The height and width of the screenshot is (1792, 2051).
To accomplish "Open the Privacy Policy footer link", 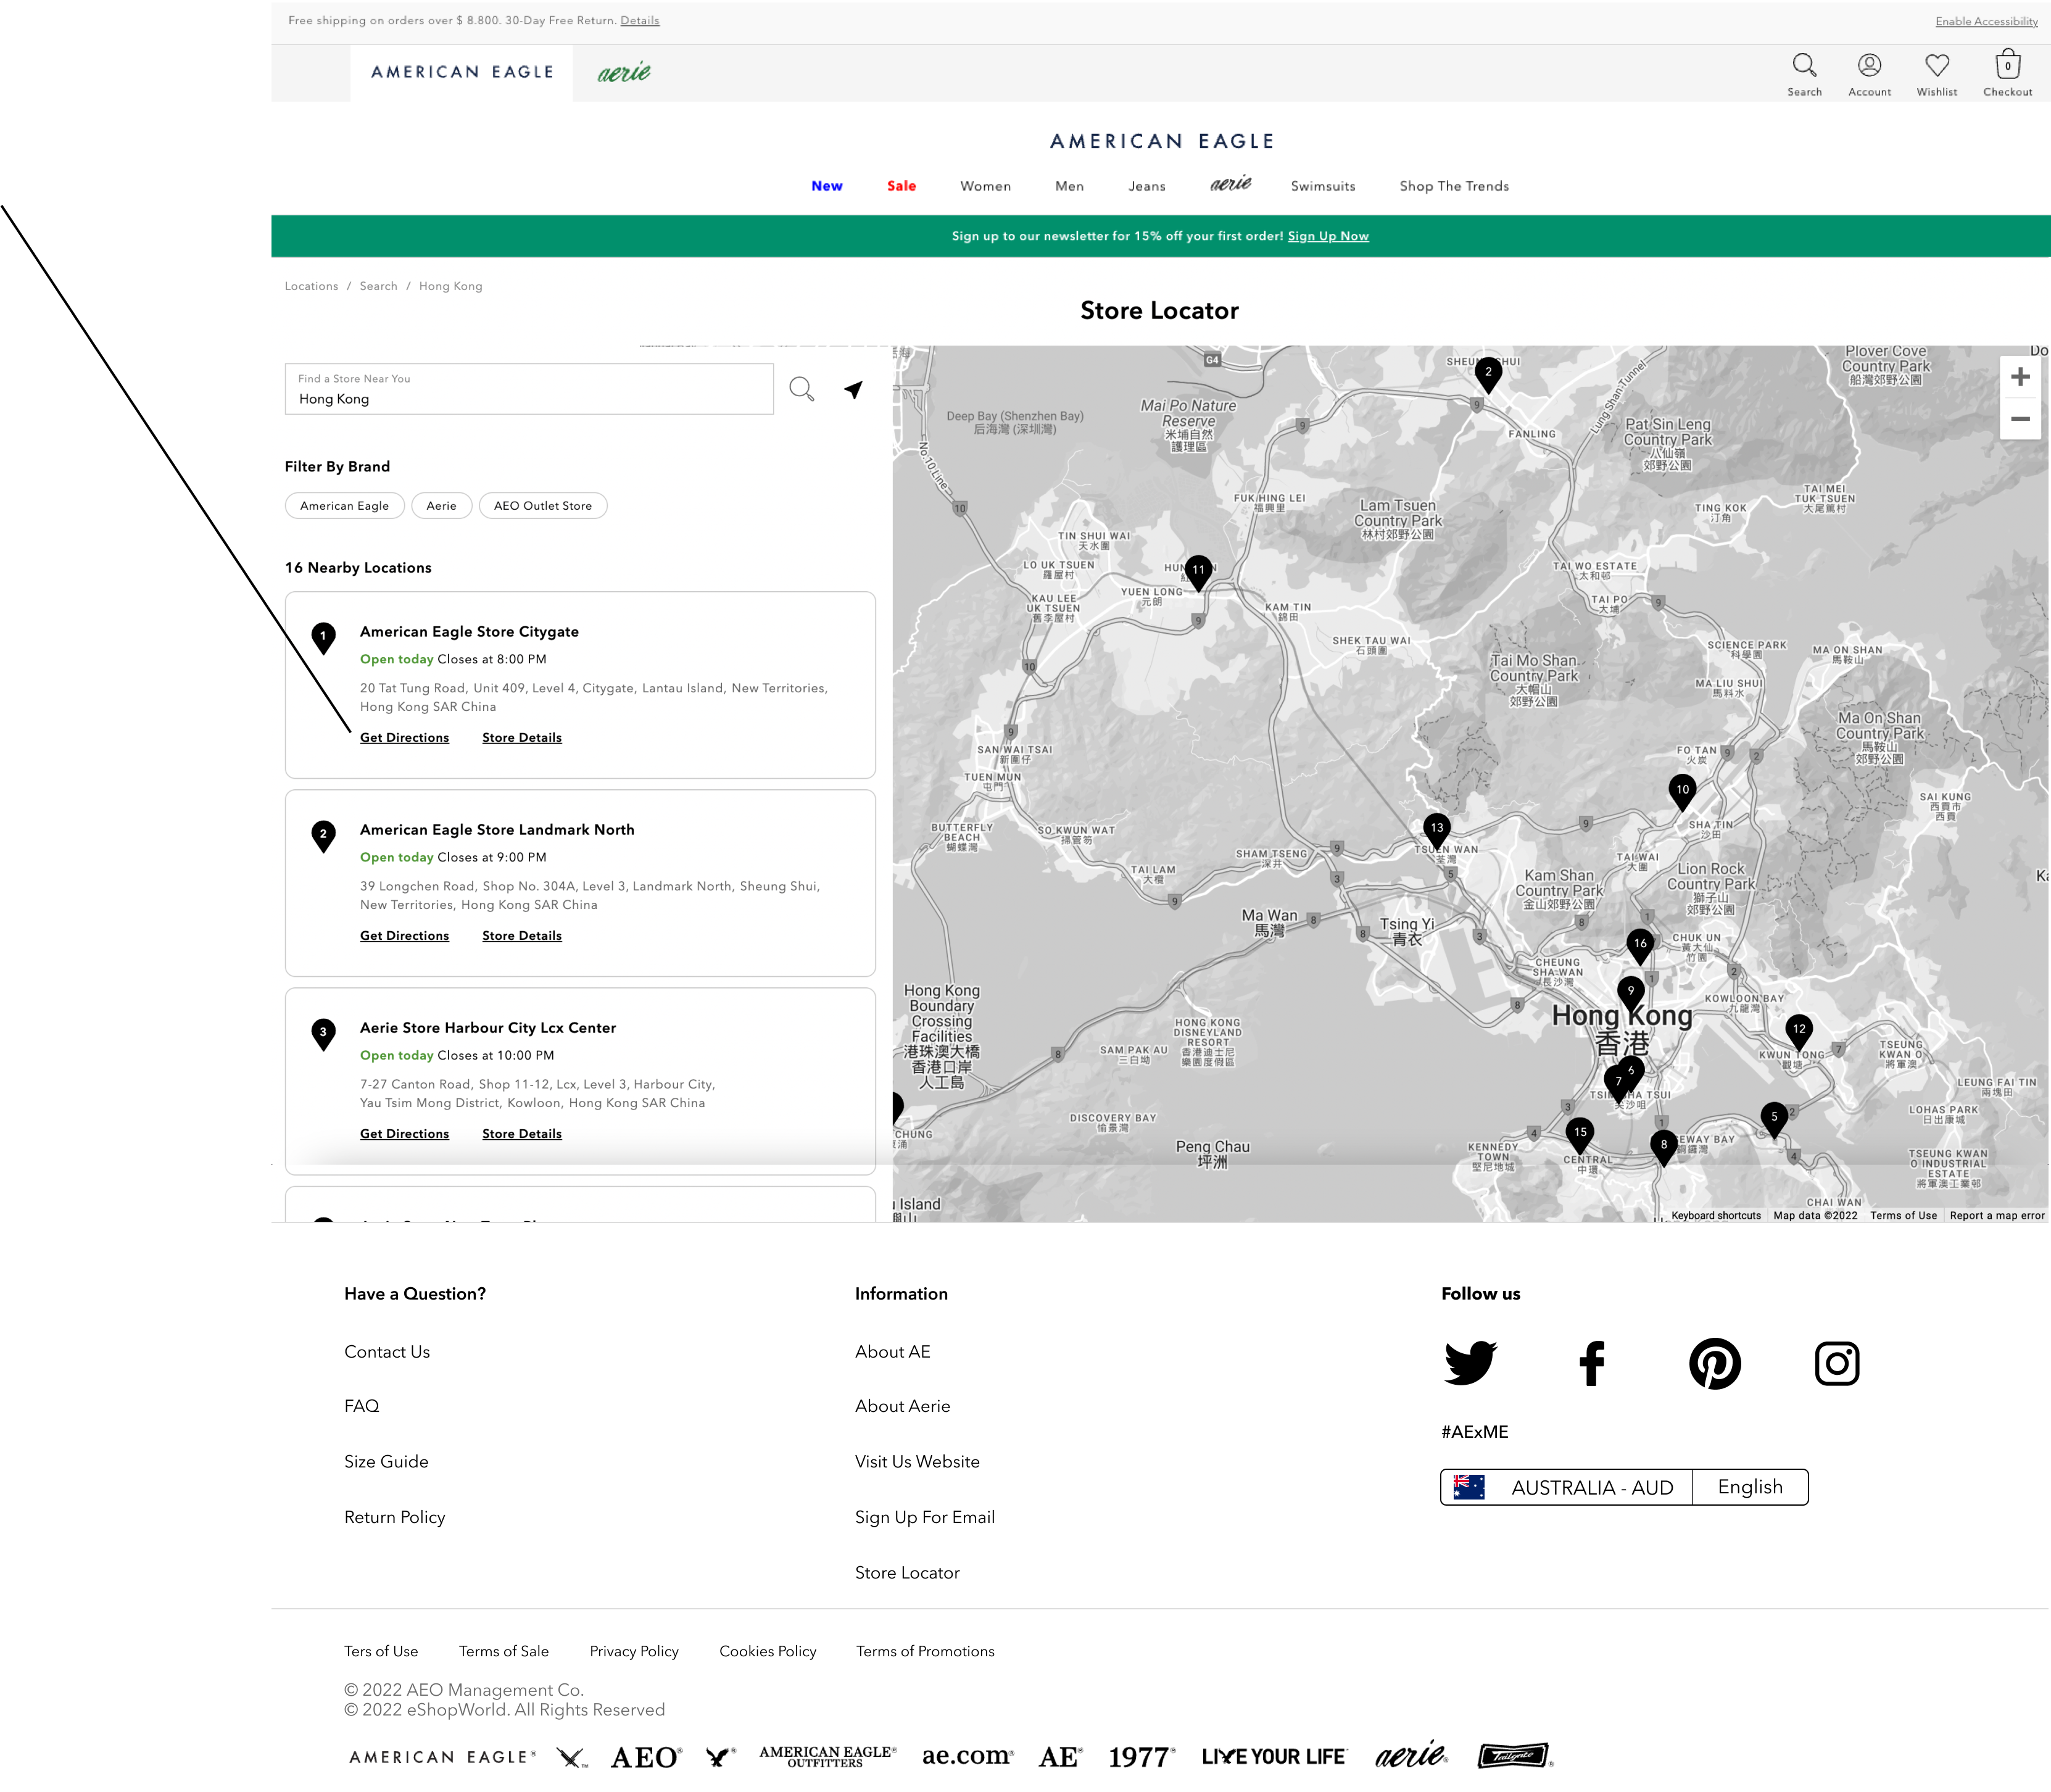I will pyautogui.click(x=633, y=1651).
